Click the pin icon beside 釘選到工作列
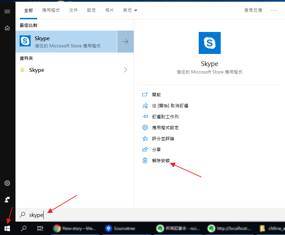Image resolution: width=285 pixels, height=235 pixels. 145,116
